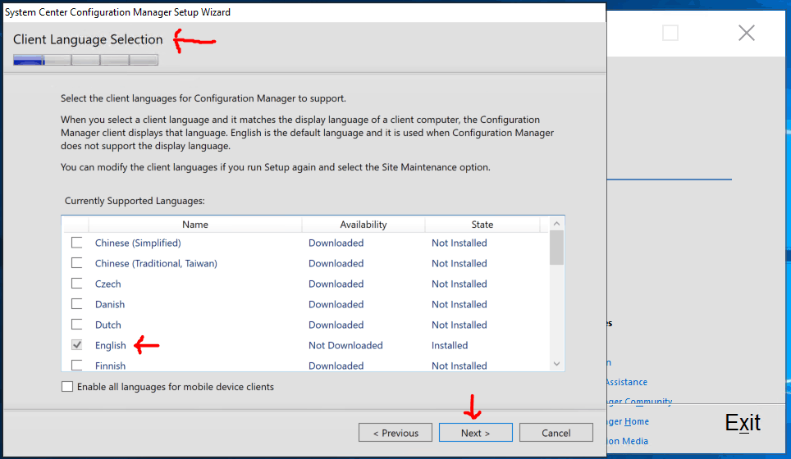Open the Media link in the background window
Viewport: 791px width, 459px height.
coord(628,441)
